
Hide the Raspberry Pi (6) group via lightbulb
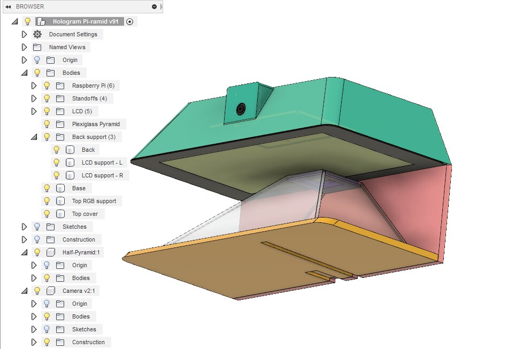click(47, 86)
